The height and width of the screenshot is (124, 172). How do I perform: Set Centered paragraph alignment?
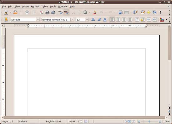tap(118, 20)
